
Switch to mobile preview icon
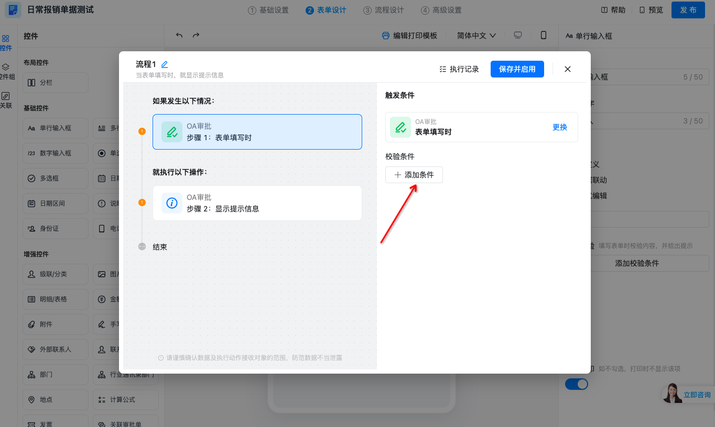pos(544,35)
